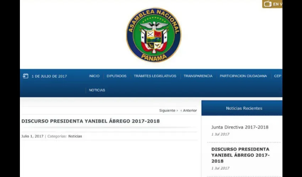
Task: Open the Inicio menu item
Action: pyautogui.click(x=94, y=76)
